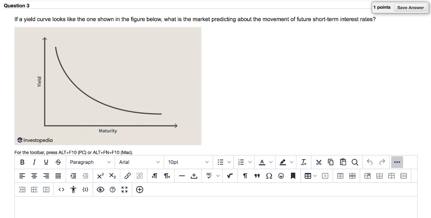Preview the content with the eye icon
431x218 pixels.
pyautogui.click(x=100, y=189)
